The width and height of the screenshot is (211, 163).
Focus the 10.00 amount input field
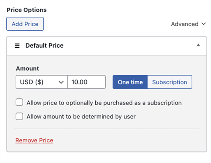[86, 82]
